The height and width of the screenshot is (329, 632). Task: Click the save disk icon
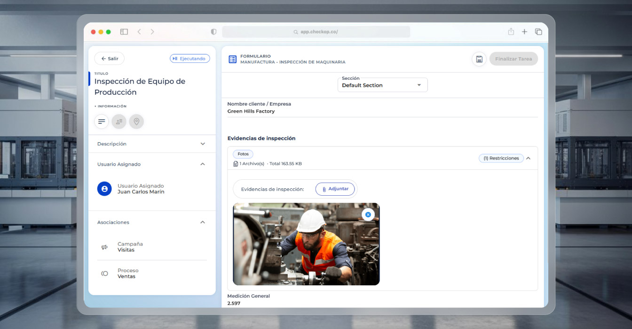coord(479,59)
